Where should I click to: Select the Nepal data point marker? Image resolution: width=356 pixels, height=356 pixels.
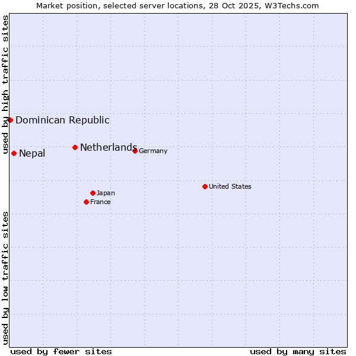tap(14, 153)
